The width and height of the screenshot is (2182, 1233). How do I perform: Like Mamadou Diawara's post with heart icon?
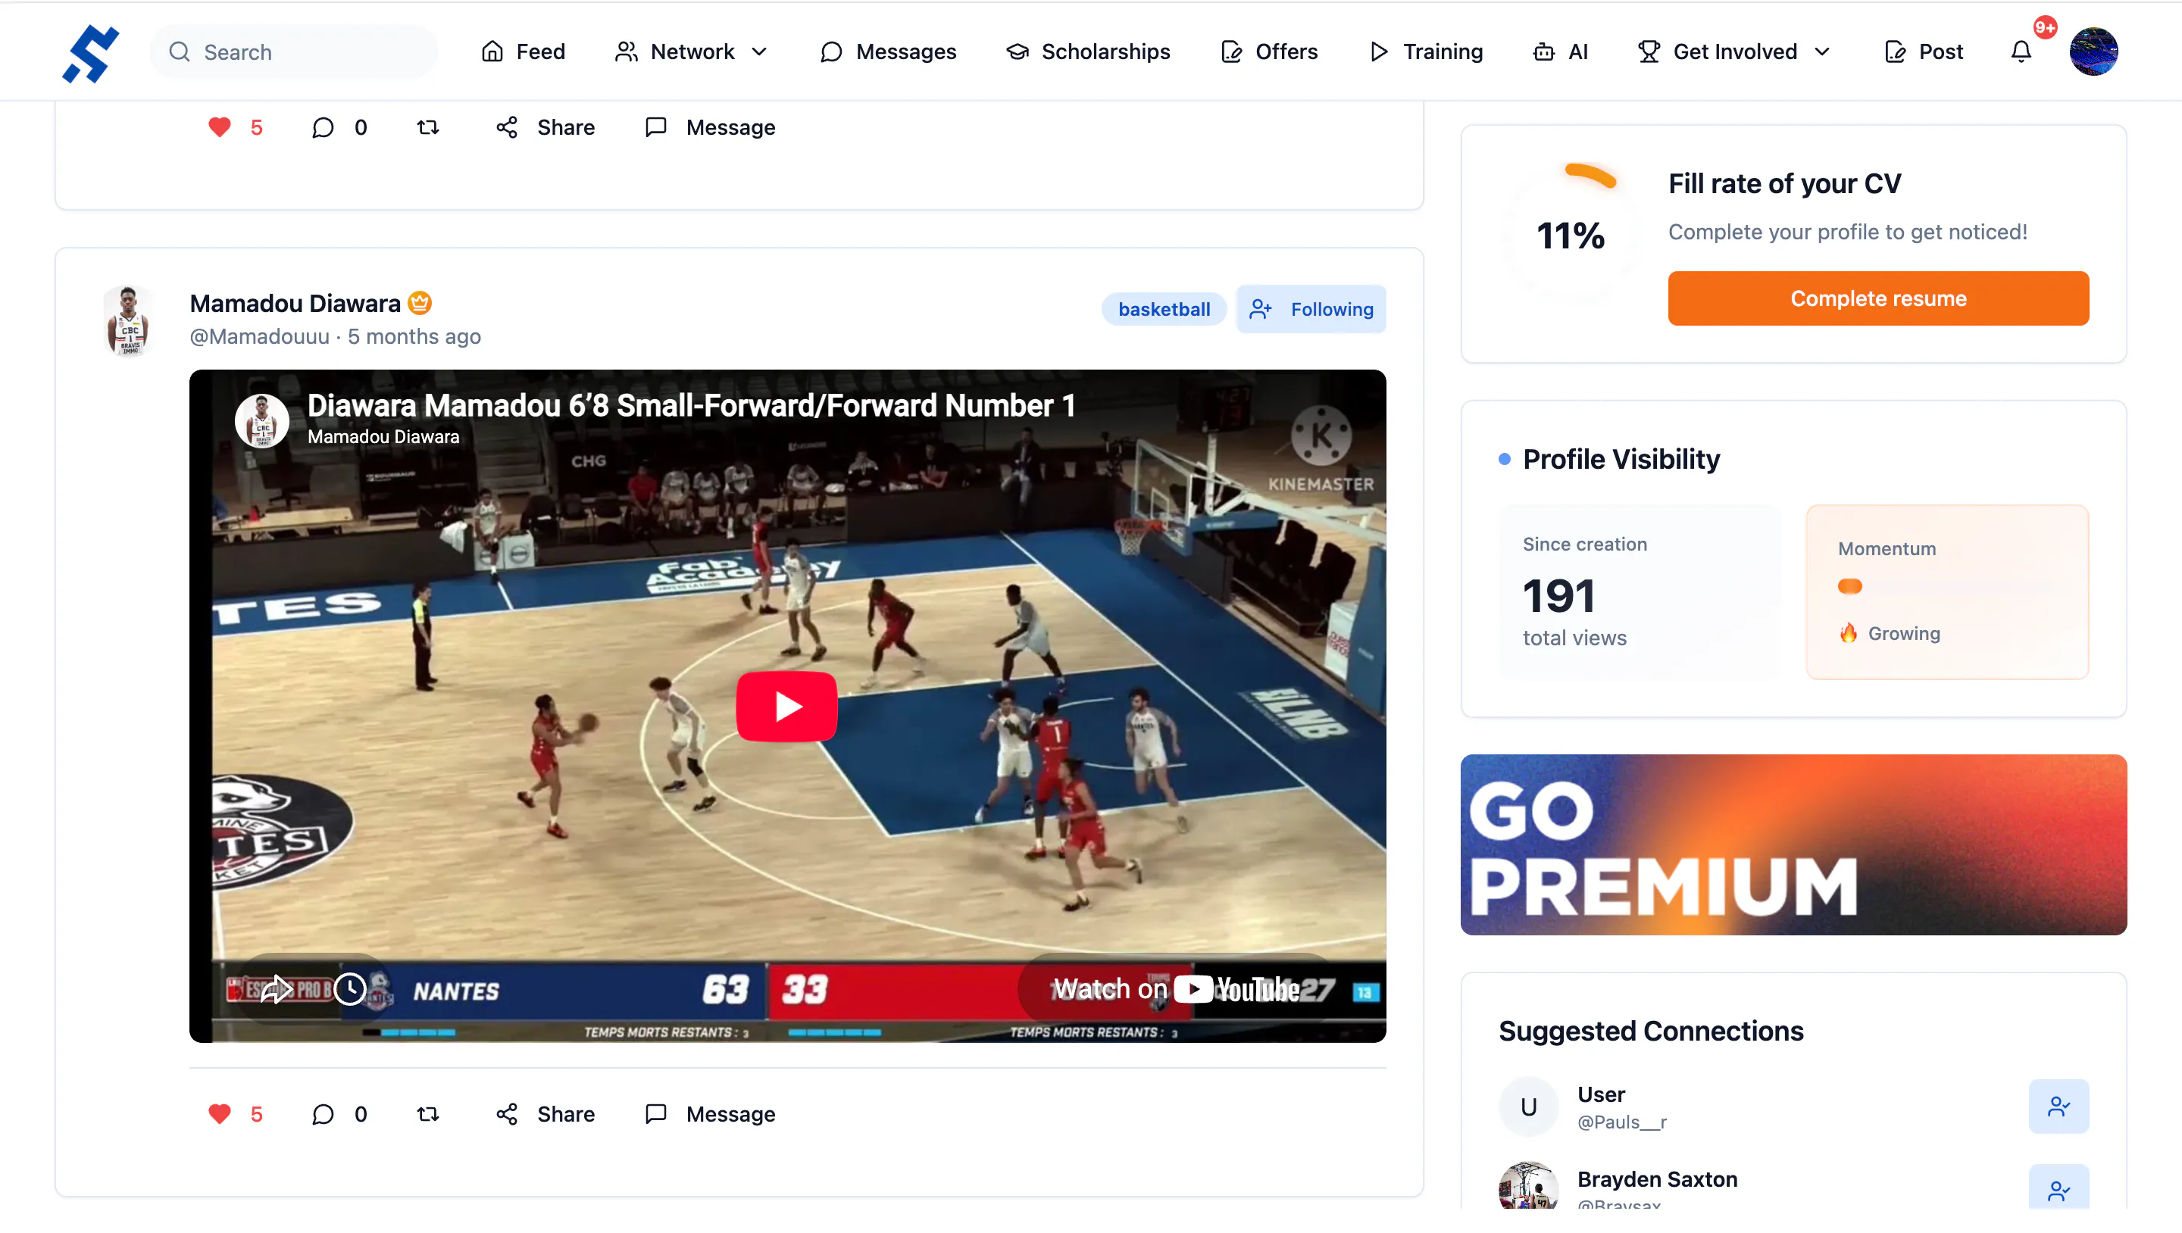click(220, 1113)
